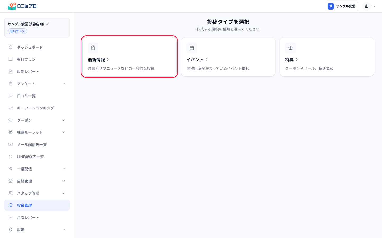Click the gift icon on 特典 card

coord(290,48)
